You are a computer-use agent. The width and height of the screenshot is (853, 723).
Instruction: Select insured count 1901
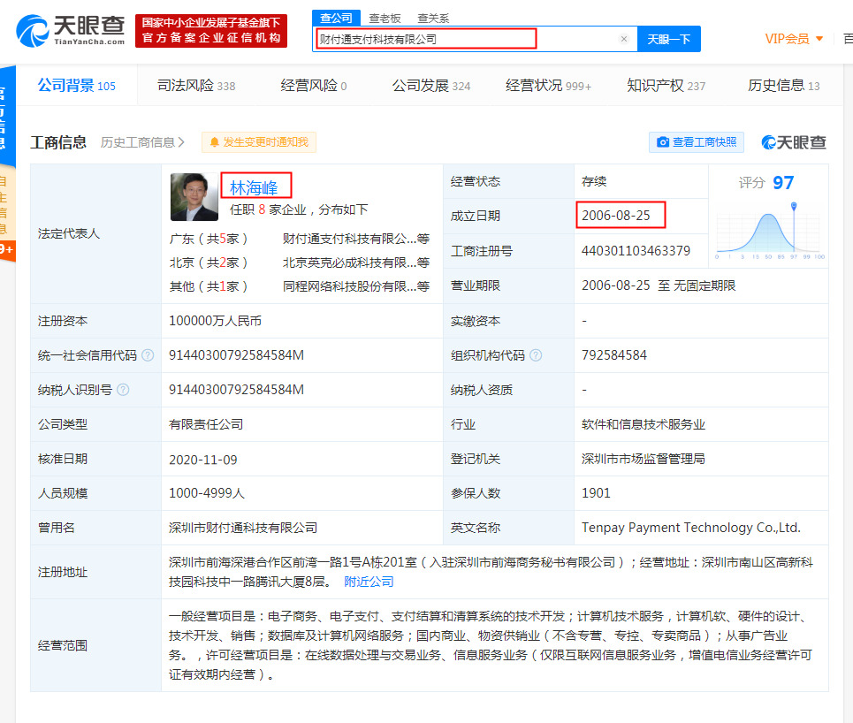597,493
